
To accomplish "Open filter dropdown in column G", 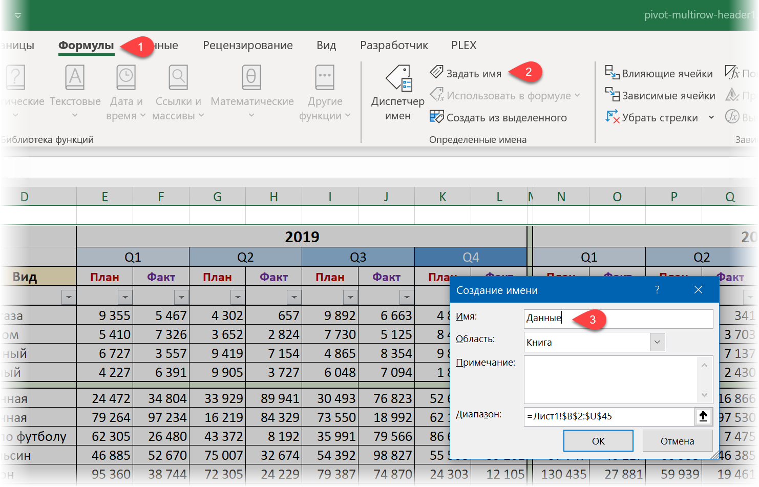I will click(238, 297).
